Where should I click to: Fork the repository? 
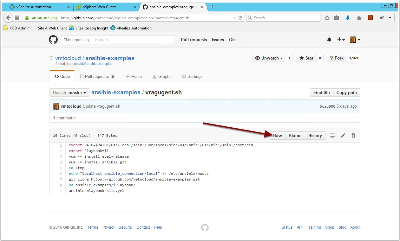coord(337,58)
